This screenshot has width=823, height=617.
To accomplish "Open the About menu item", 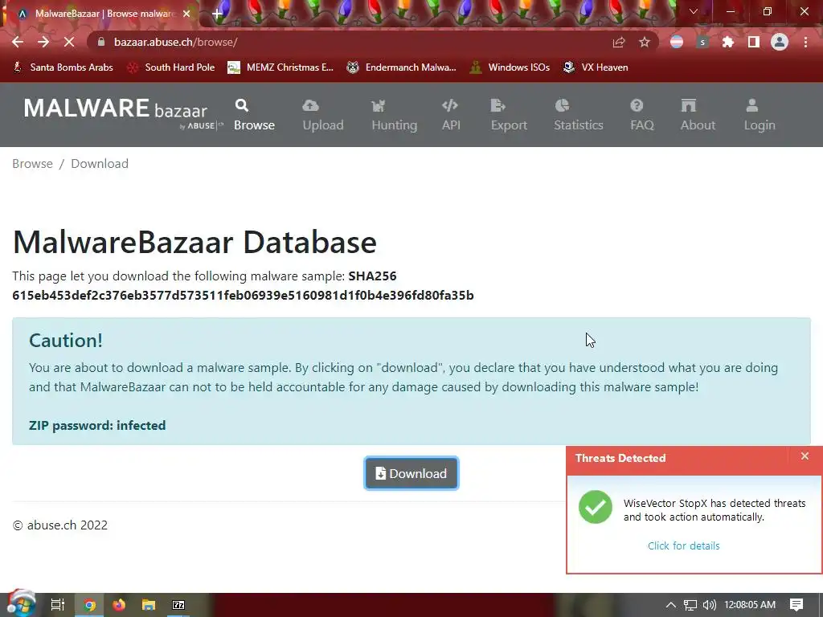I will tap(698, 115).
